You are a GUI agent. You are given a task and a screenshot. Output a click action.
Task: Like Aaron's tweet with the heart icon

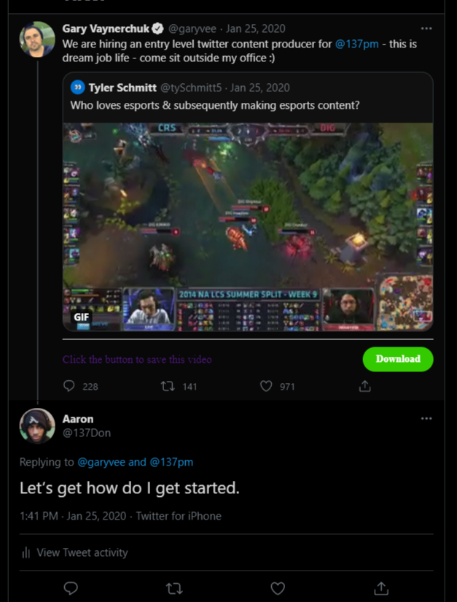278,588
